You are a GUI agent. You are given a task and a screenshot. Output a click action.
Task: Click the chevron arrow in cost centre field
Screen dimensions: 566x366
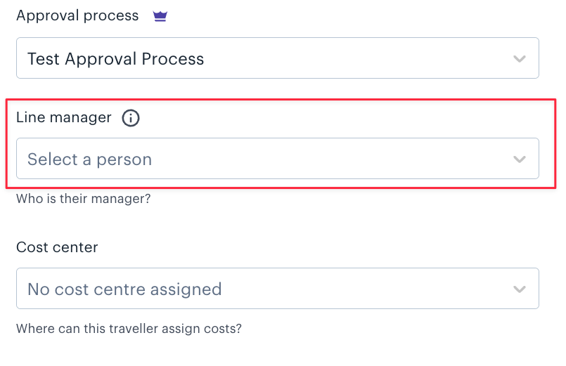[520, 289]
